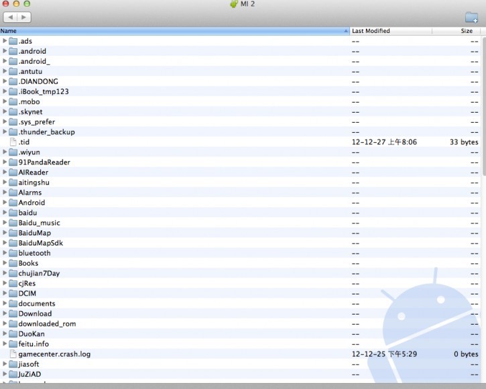The width and height of the screenshot is (486, 389).
Task: Click the 12-12-25 modified date
Action: coord(384,354)
